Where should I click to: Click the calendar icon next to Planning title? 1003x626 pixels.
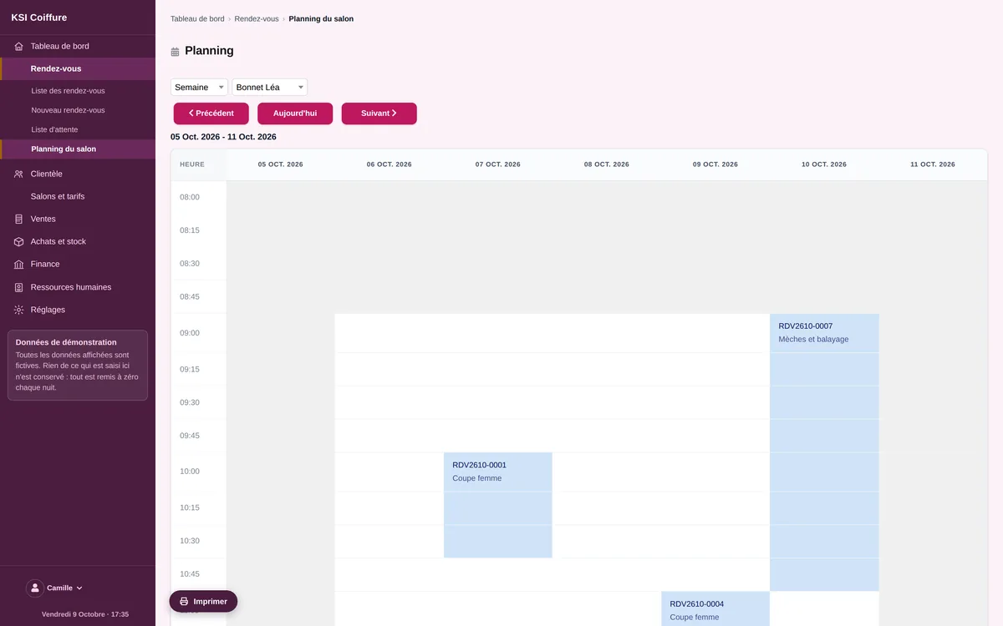click(175, 52)
